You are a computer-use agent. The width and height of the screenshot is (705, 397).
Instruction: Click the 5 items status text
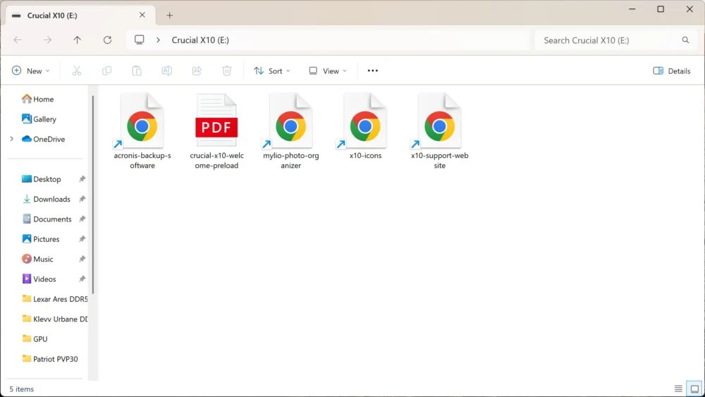[22, 389]
